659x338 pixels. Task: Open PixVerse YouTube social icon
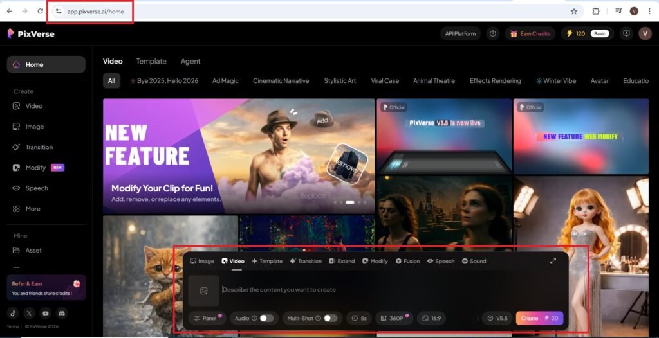pyautogui.click(x=46, y=313)
